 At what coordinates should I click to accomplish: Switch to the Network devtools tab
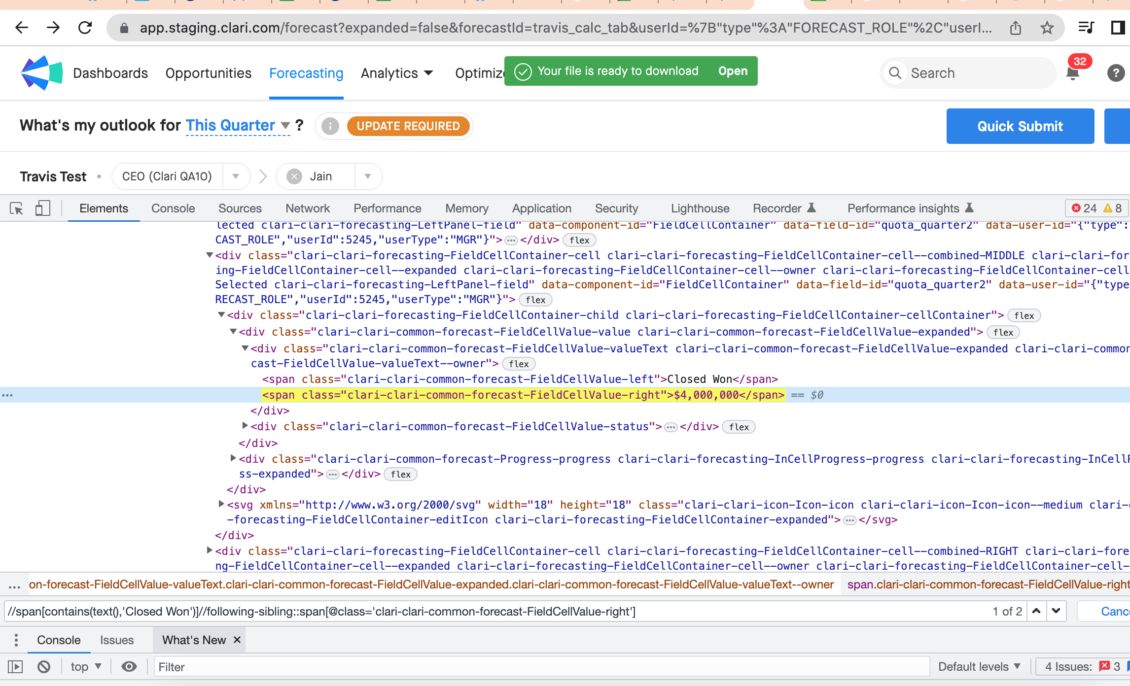pos(307,208)
